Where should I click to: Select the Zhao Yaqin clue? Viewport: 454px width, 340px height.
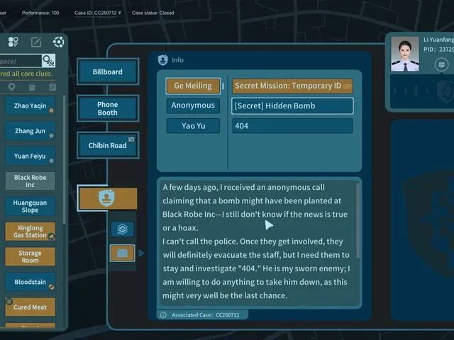coord(30,106)
